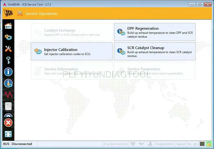Click the disabled Catalyst Exchange tile

coord(72,32)
